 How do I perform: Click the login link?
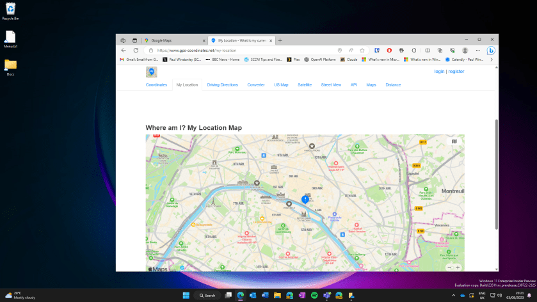[439, 72]
